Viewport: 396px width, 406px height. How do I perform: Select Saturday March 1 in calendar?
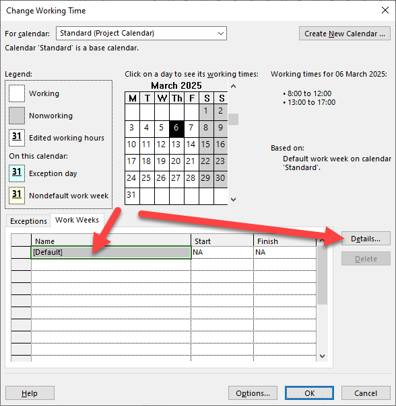(x=206, y=111)
